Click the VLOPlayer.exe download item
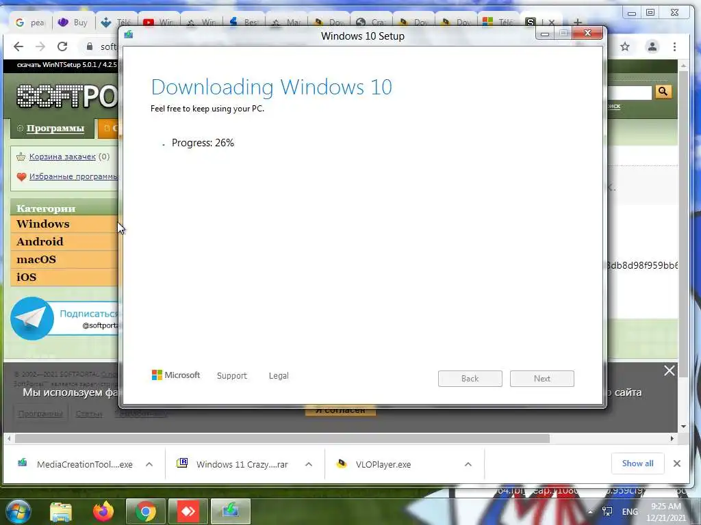Image resolution: width=701 pixels, height=525 pixels. coord(374,464)
